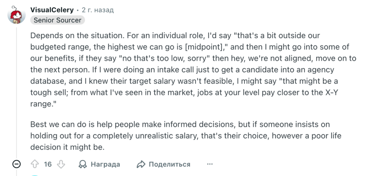Click the share arrow icon
373x176 pixels.
pyautogui.click(x=141, y=164)
